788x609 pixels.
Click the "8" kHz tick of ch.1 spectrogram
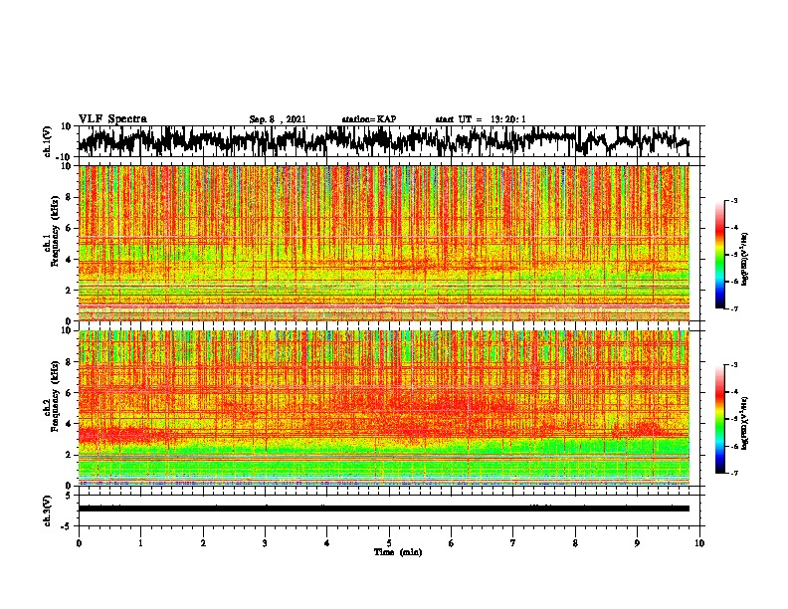pos(69,197)
